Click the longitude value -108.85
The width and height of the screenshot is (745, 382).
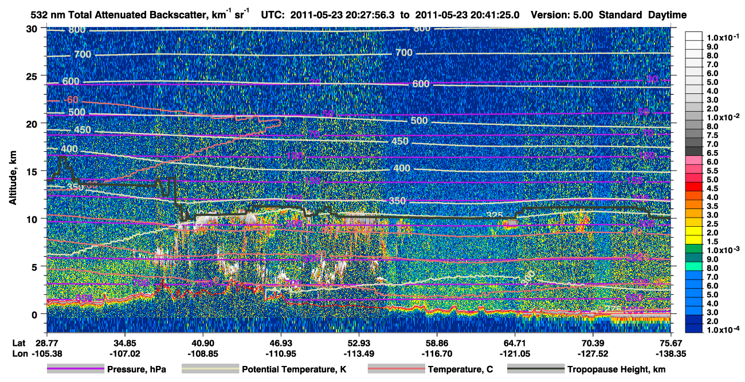[x=203, y=353]
